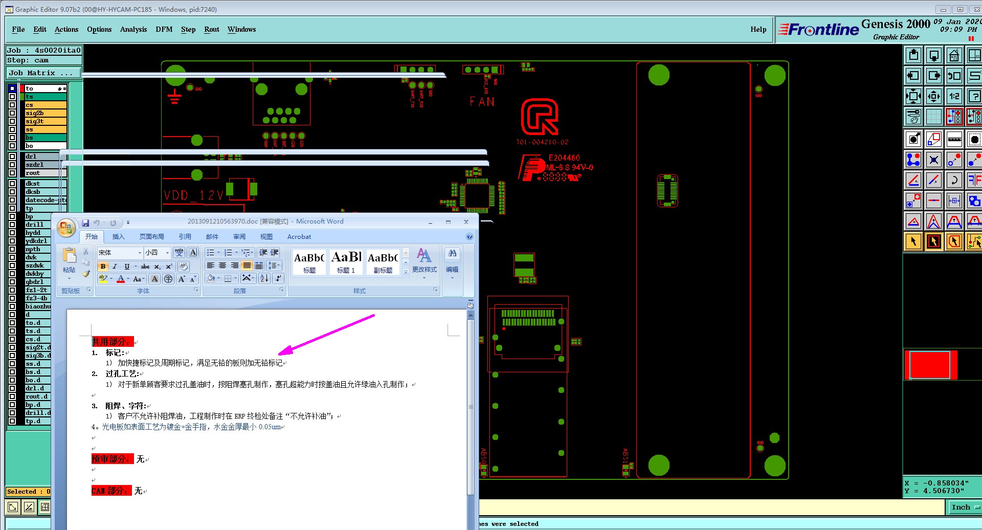Click the pan up view icon

913,55
